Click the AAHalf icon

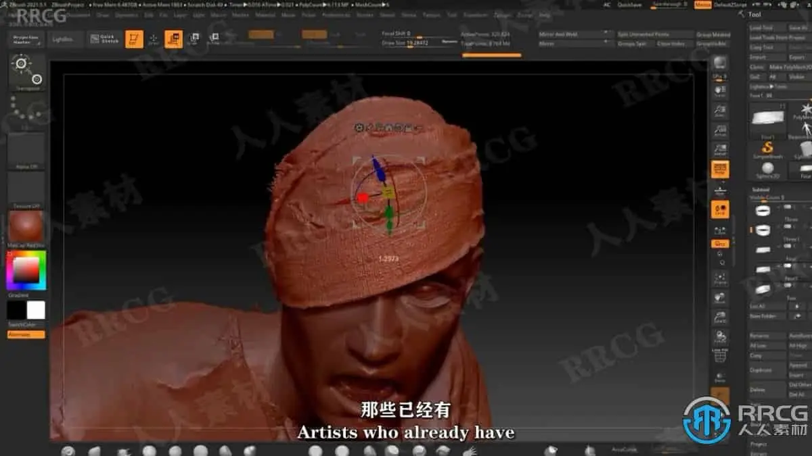[x=720, y=151]
